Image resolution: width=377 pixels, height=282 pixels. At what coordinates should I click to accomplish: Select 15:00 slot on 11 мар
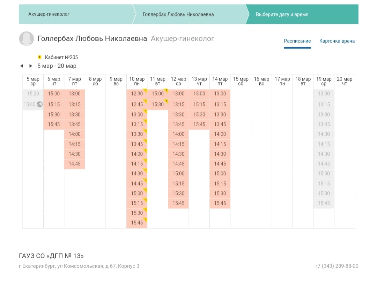pos(158,94)
